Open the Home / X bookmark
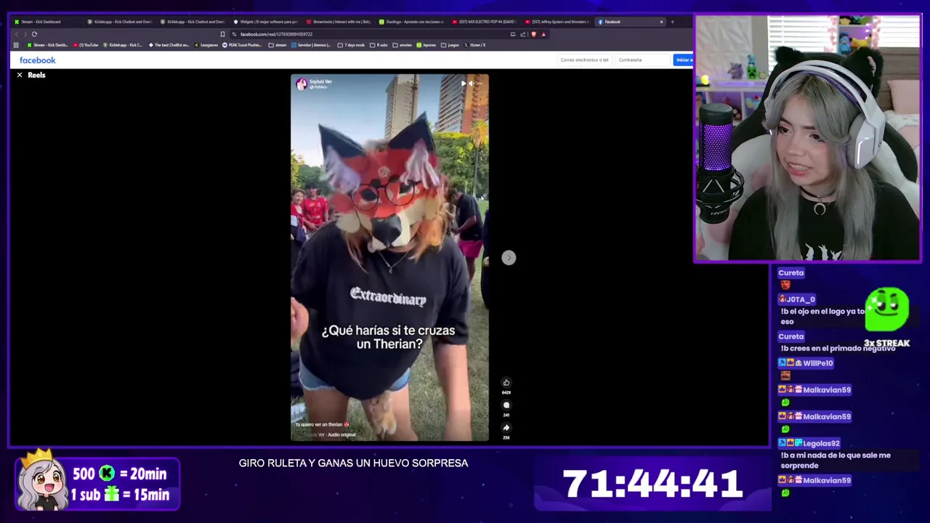Screen dimensions: 930x523 475,45
